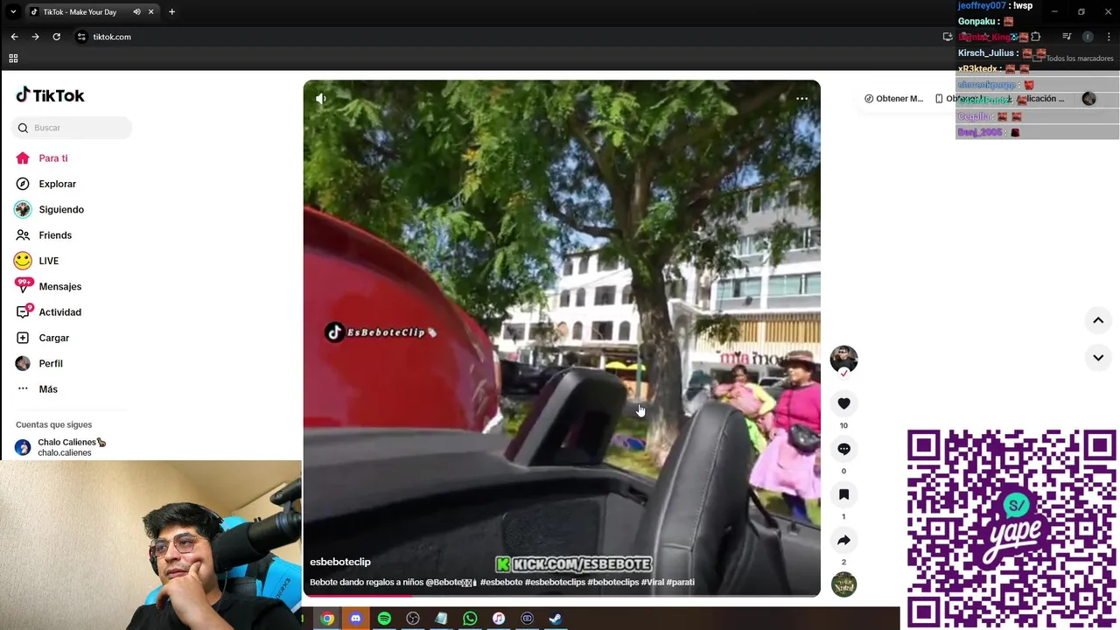Screen dimensions: 1120x630
Task: Open Spotify in the taskbar
Action: pyautogui.click(x=384, y=619)
